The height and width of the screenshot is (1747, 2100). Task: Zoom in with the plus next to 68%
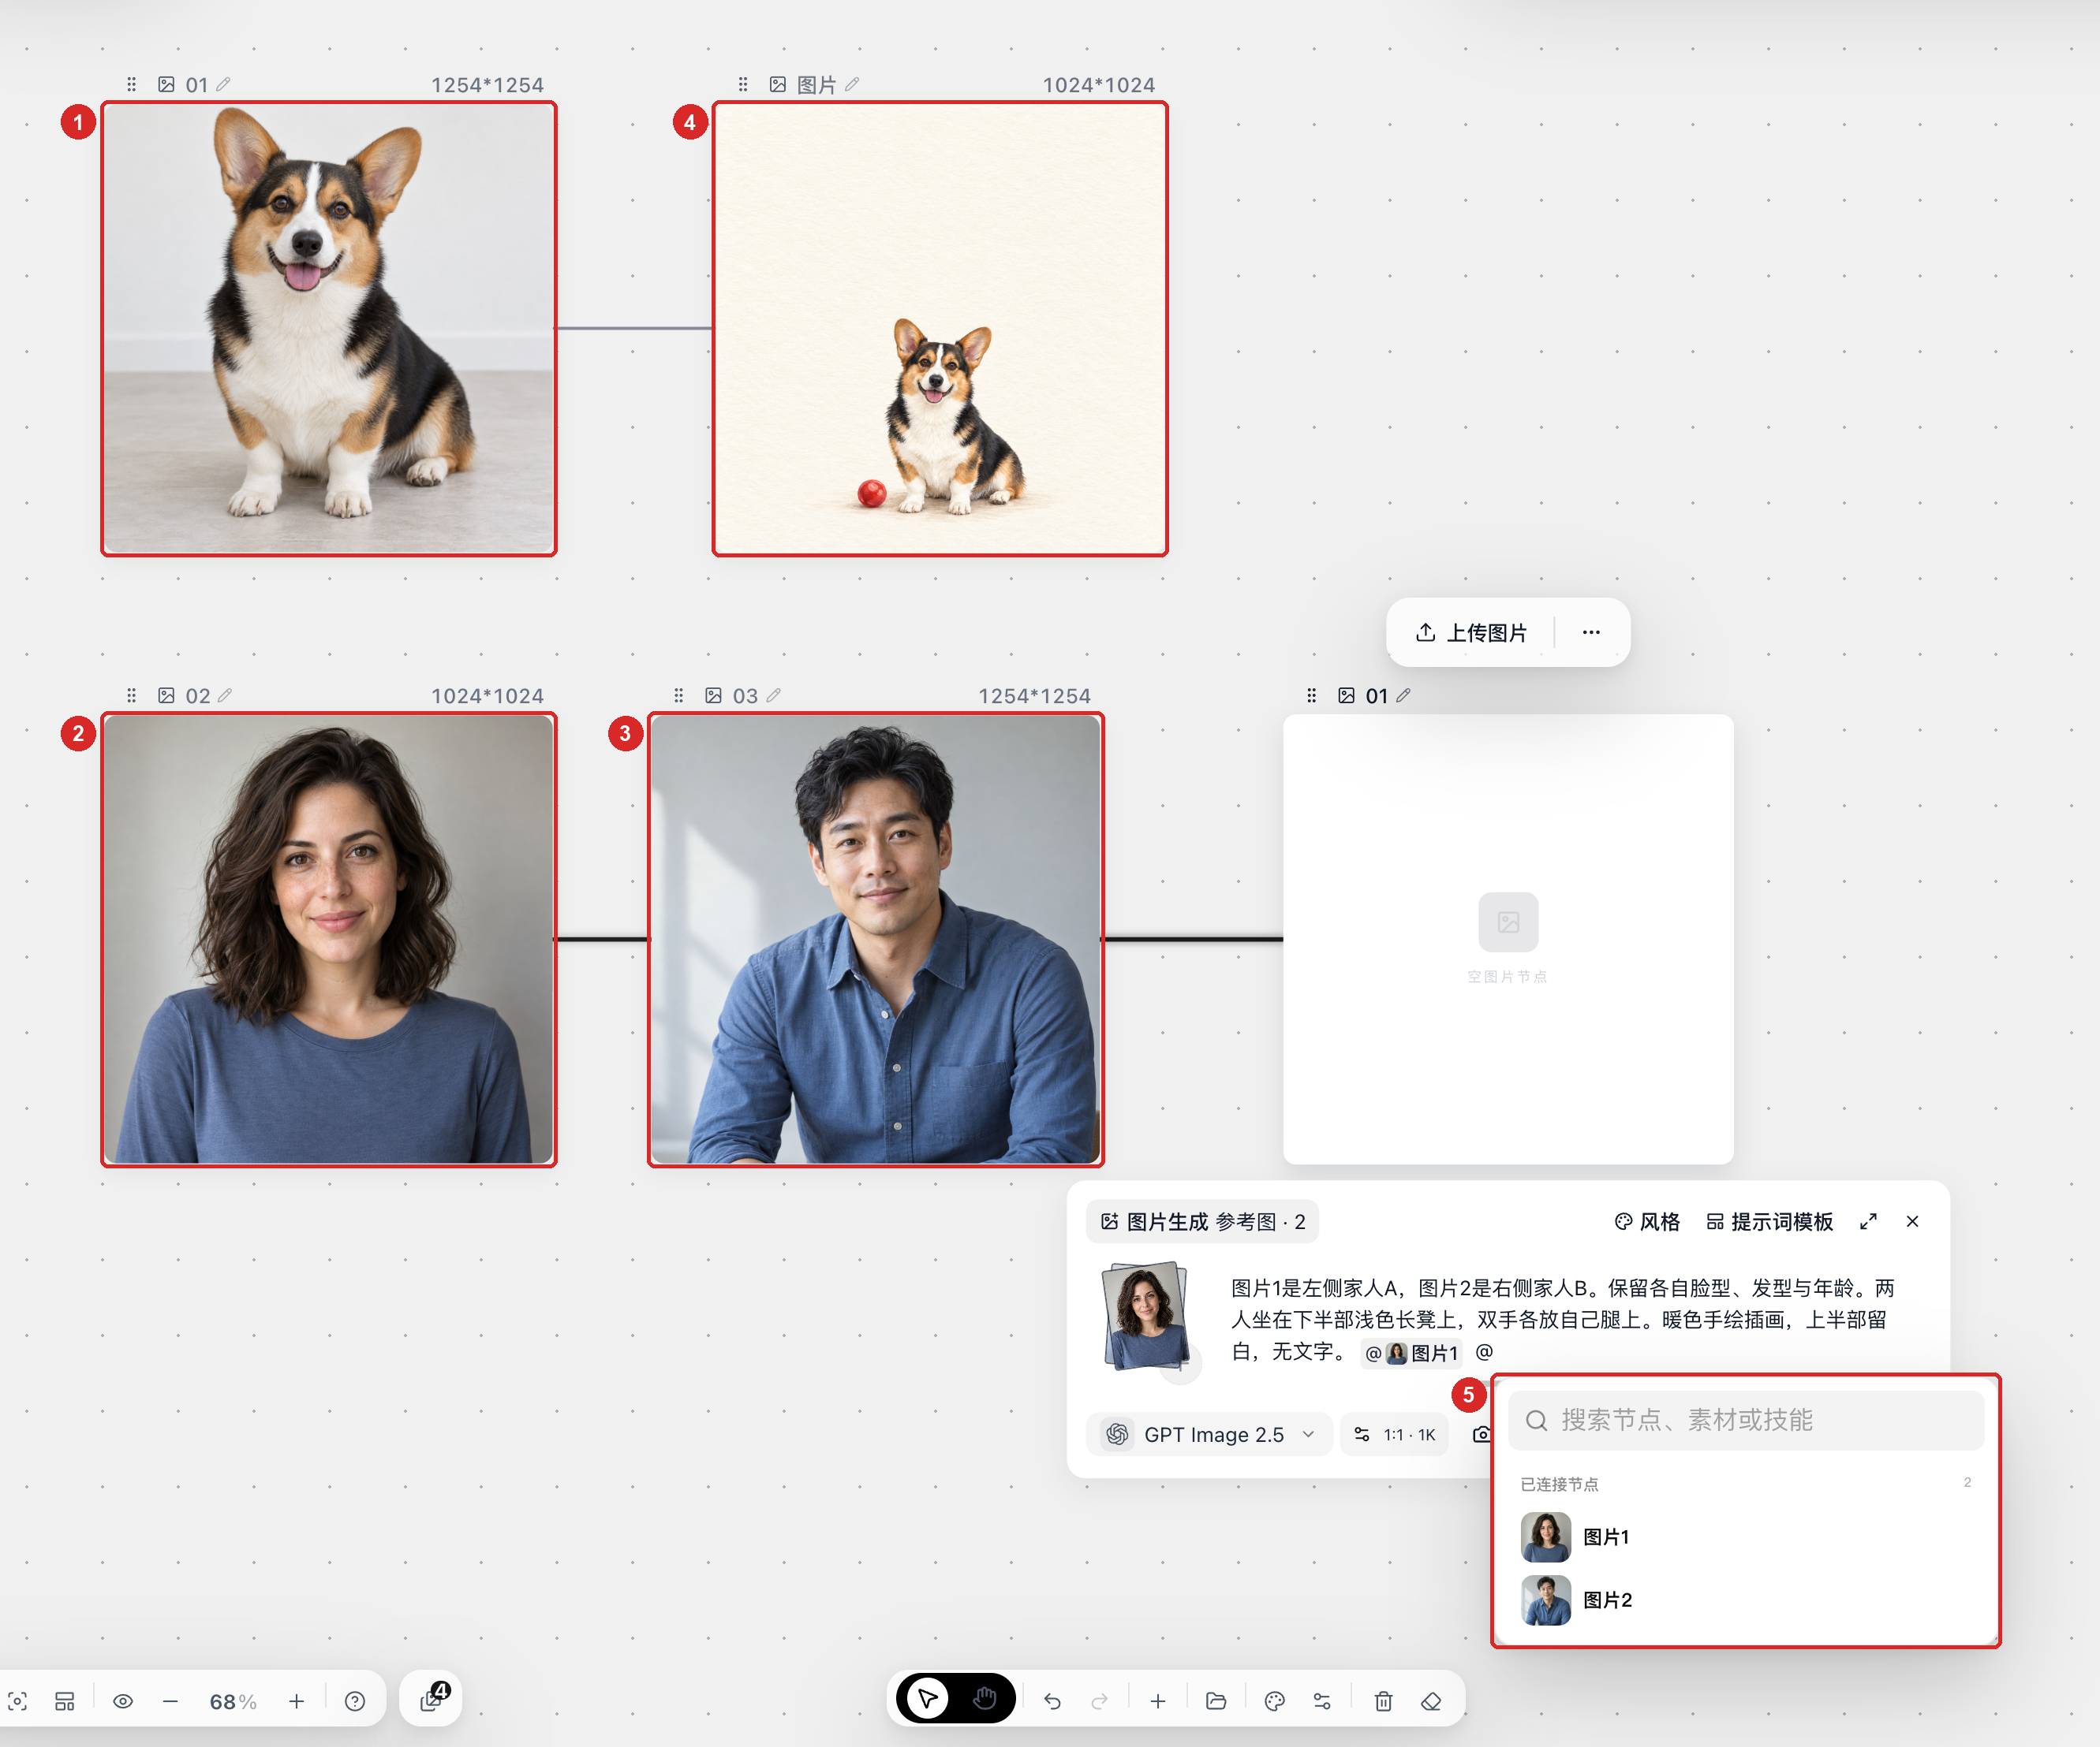tap(296, 1701)
